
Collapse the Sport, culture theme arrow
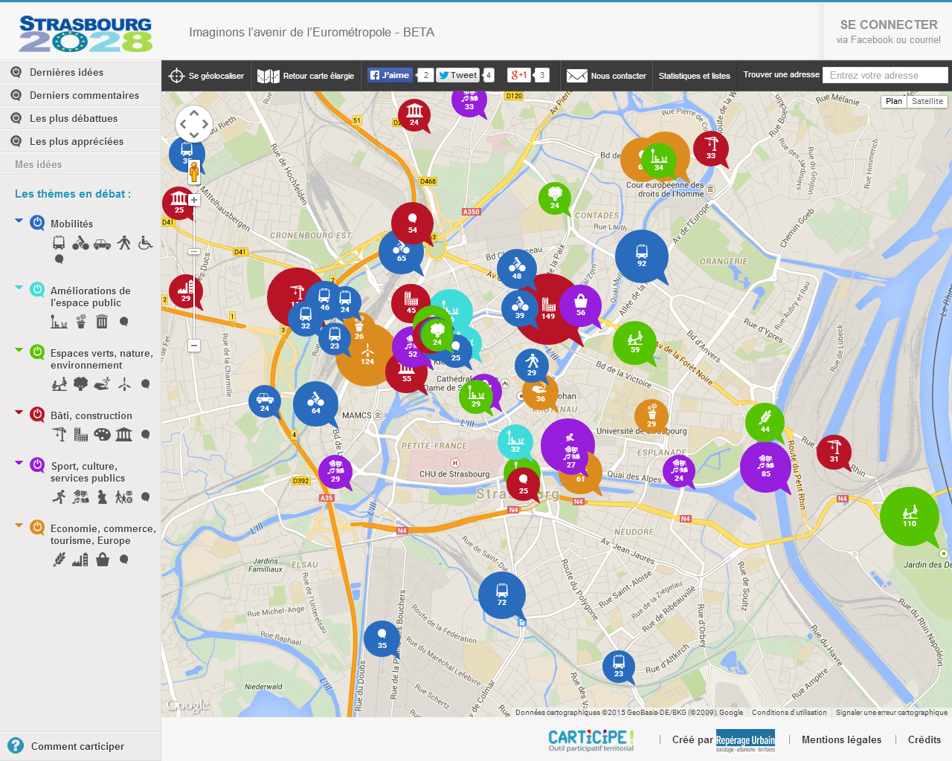pos(19,463)
